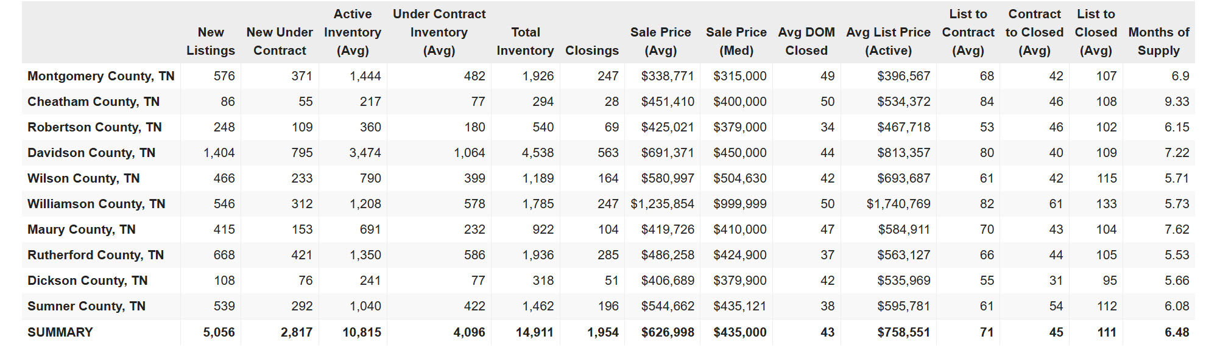
Task: Click Cheatham County's 9.33 months of supply
Action: pos(1177,102)
